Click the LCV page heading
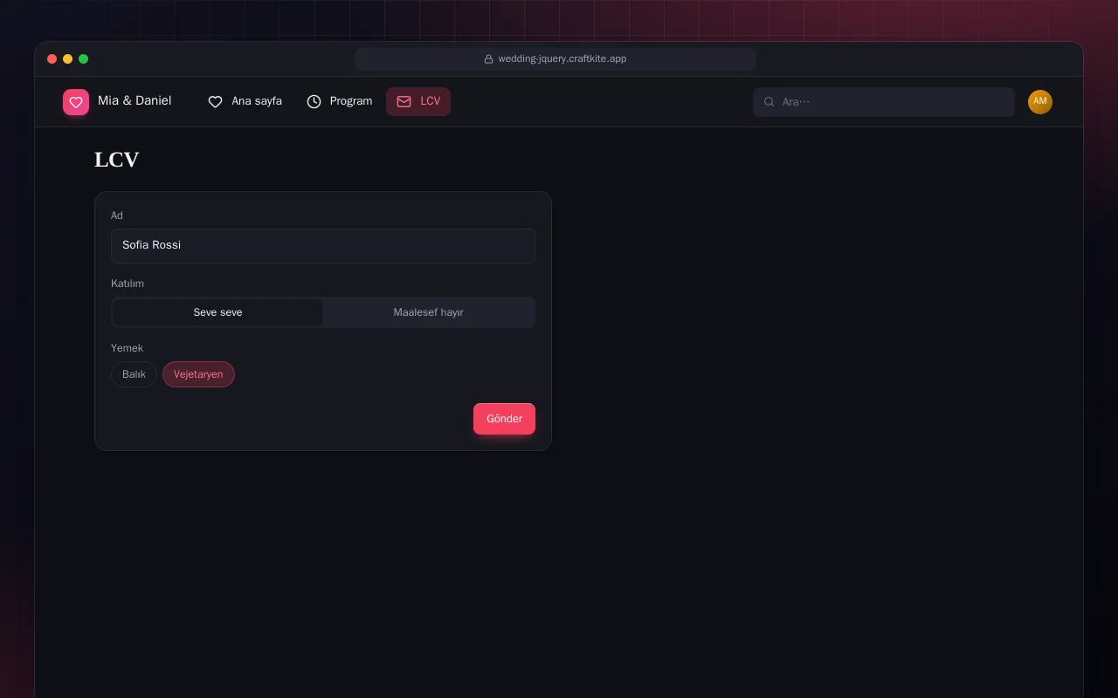 pyautogui.click(x=117, y=160)
